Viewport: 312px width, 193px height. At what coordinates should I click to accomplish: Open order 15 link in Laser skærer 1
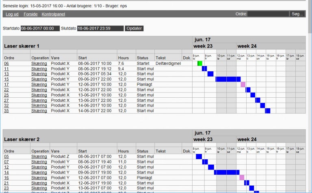point(6,79)
